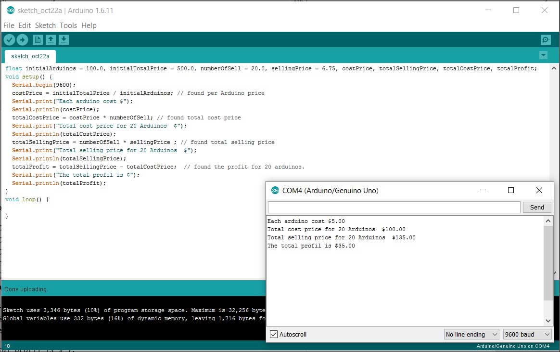Open the 9600 baud rate dropdown
Viewport: 560px width, 352px height.
coord(527,334)
